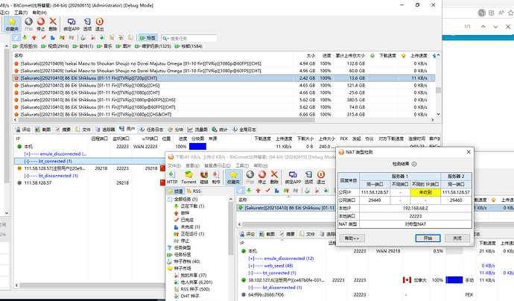The width and height of the screenshot is (514, 301).
Task: Open 查看(V) menu in front BitComet window
Action: tap(192, 165)
